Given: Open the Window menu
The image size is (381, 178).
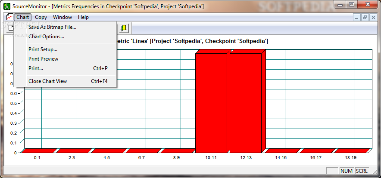Looking at the screenshot, I should tap(62, 17).
